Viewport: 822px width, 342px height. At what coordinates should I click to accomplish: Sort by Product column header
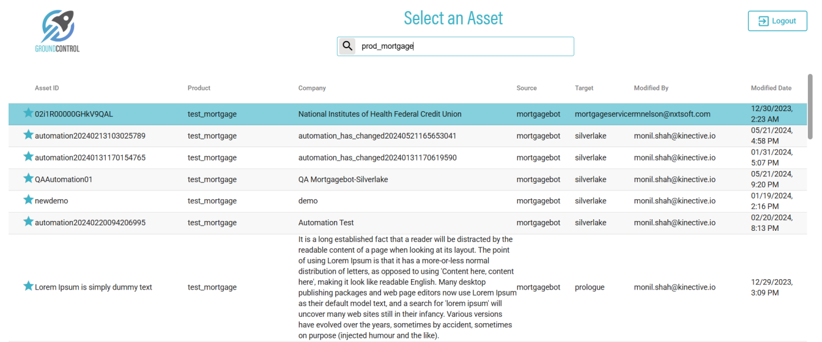(199, 88)
